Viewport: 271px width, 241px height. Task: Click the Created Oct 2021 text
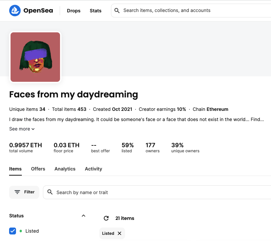tap(112, 109)
